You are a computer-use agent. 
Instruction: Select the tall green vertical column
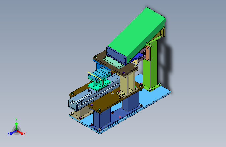click(150, 65)
